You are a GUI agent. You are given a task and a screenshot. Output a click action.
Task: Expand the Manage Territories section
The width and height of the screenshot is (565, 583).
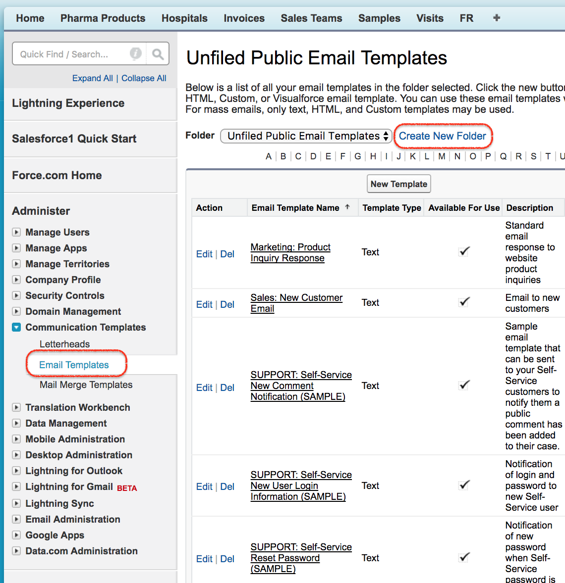pyautogui.click(x=16, y=264)
